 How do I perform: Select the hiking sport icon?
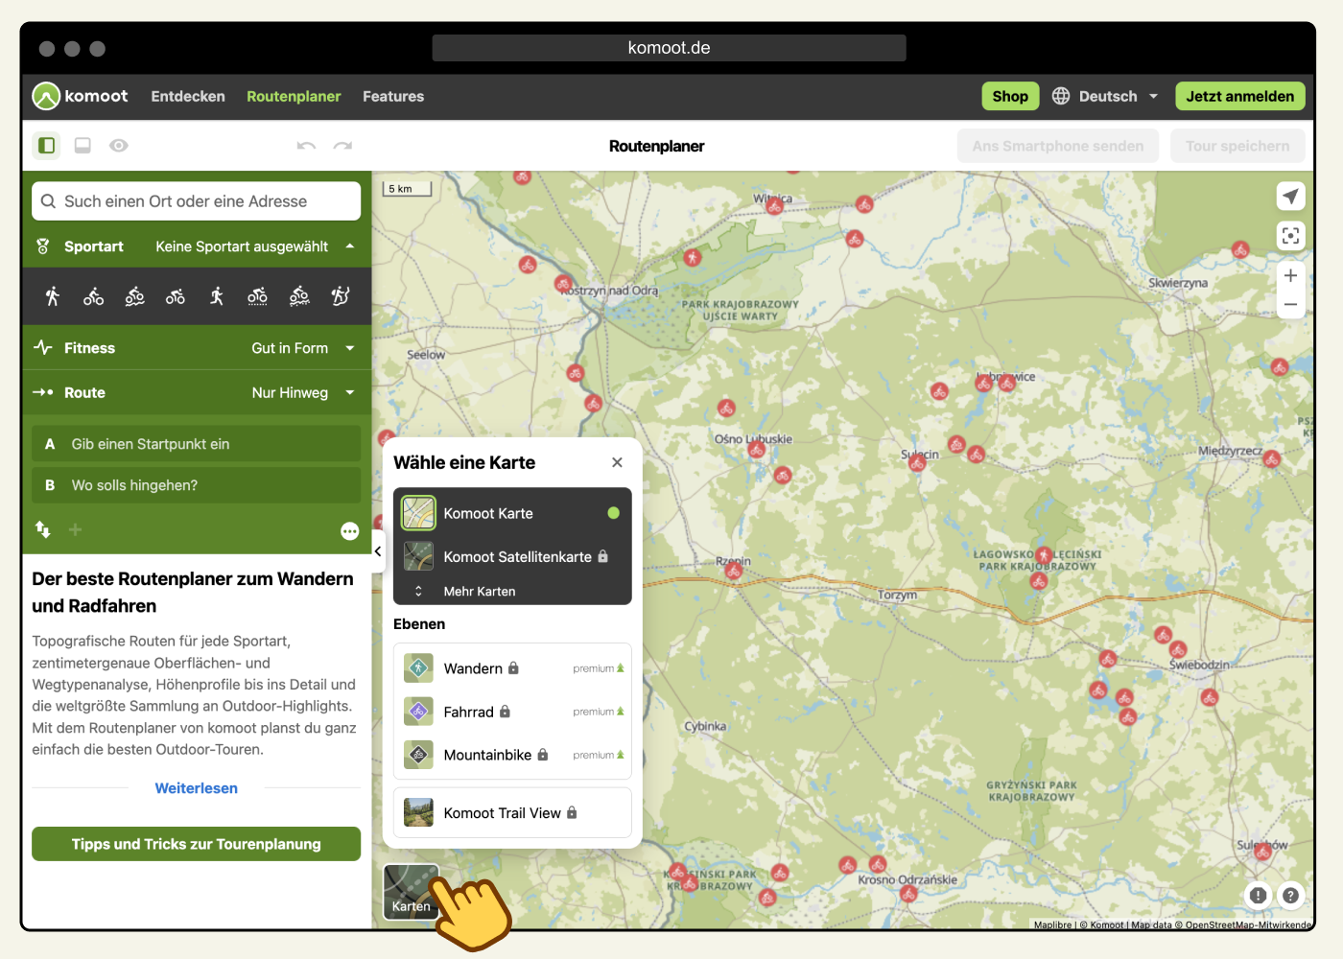[53, 296]
